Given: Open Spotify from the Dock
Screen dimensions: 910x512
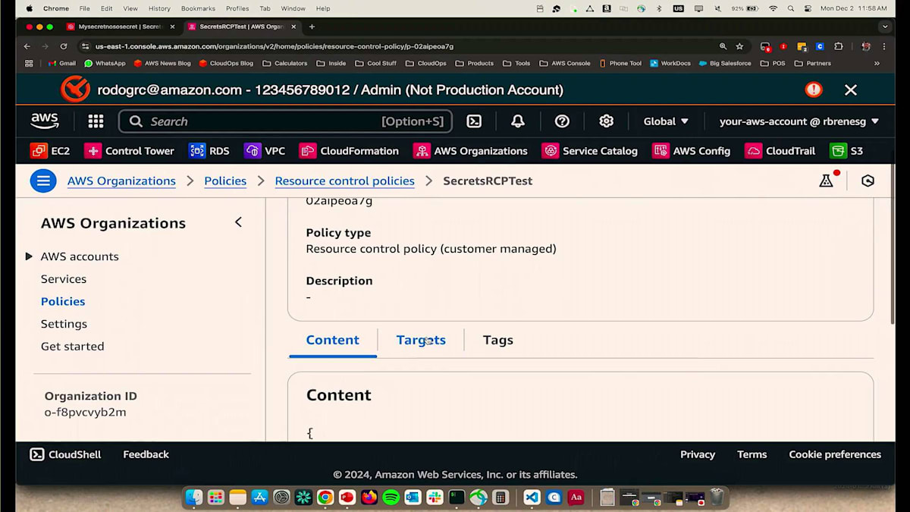Looking at the screenshot, I should tap(391, 498).
